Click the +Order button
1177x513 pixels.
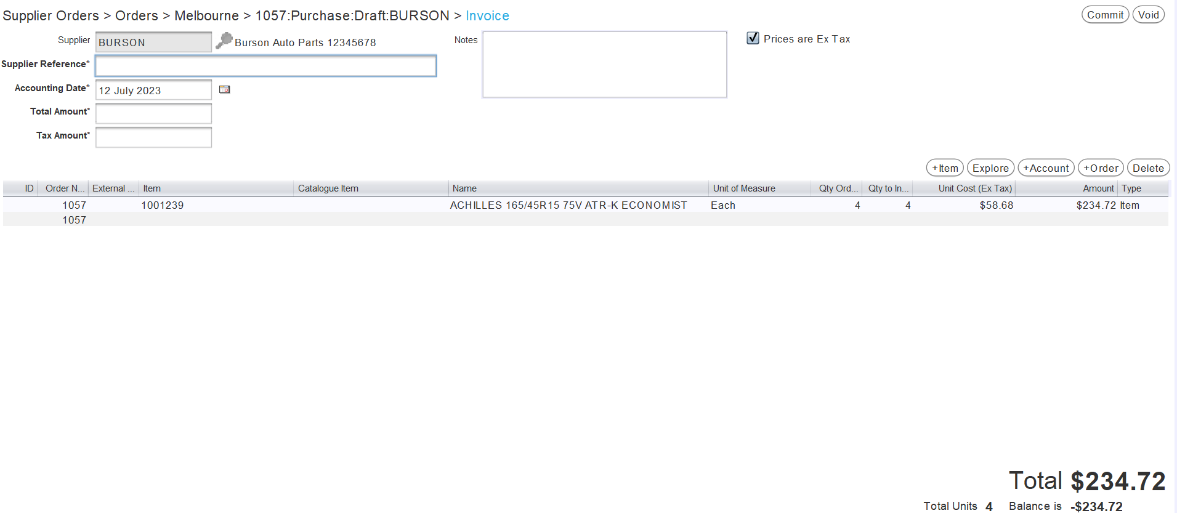(x=1101, y=168)
